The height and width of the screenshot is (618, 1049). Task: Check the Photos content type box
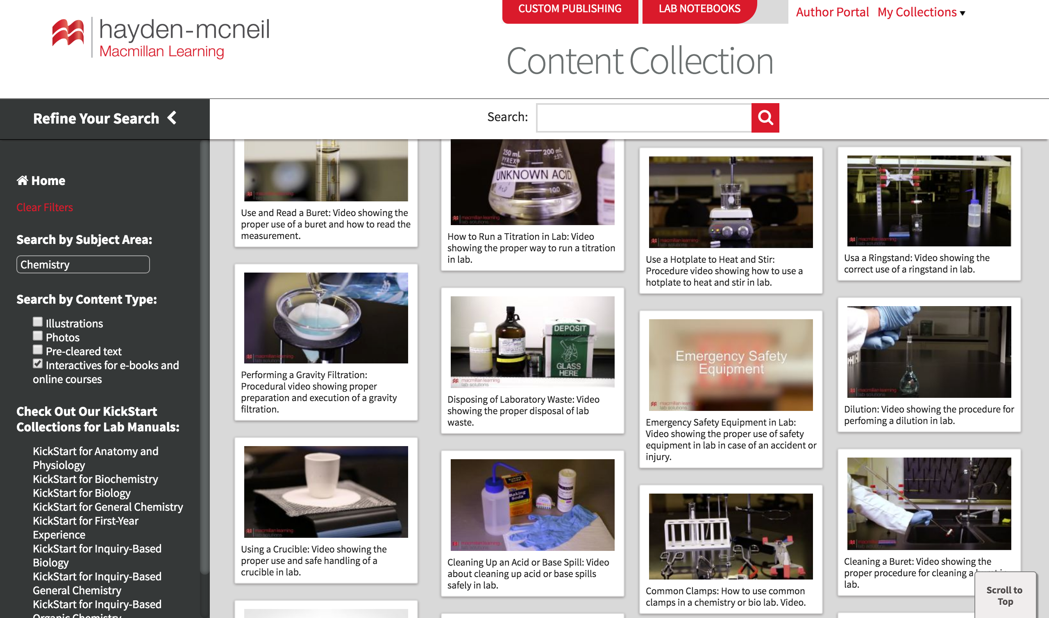(38, 336)
